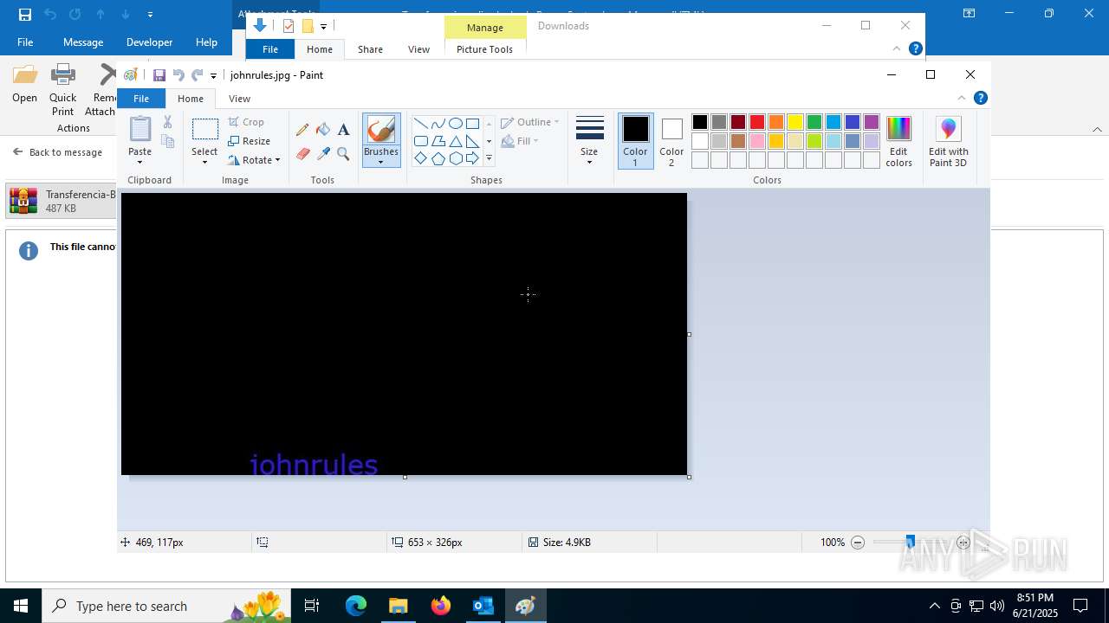The image size is (1109, 623).
Task: Select Color 2 background swatch
Action: (x=671, y=141)
